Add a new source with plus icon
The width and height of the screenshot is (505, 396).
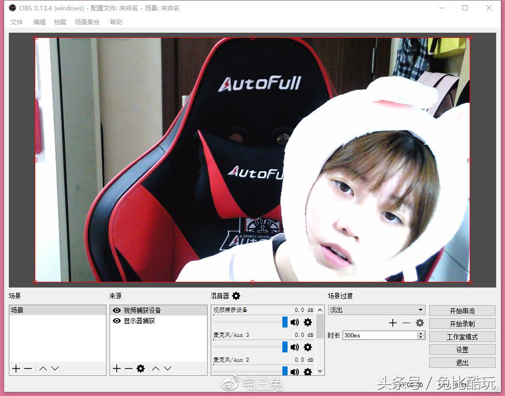pos(117,368)
